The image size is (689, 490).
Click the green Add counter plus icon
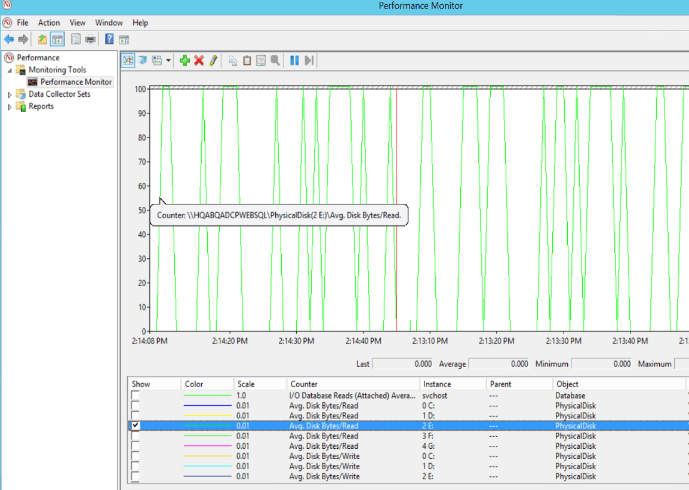[184, 60]
